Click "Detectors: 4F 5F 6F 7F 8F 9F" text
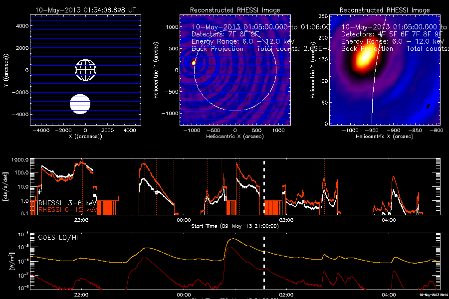 [391, 34]
